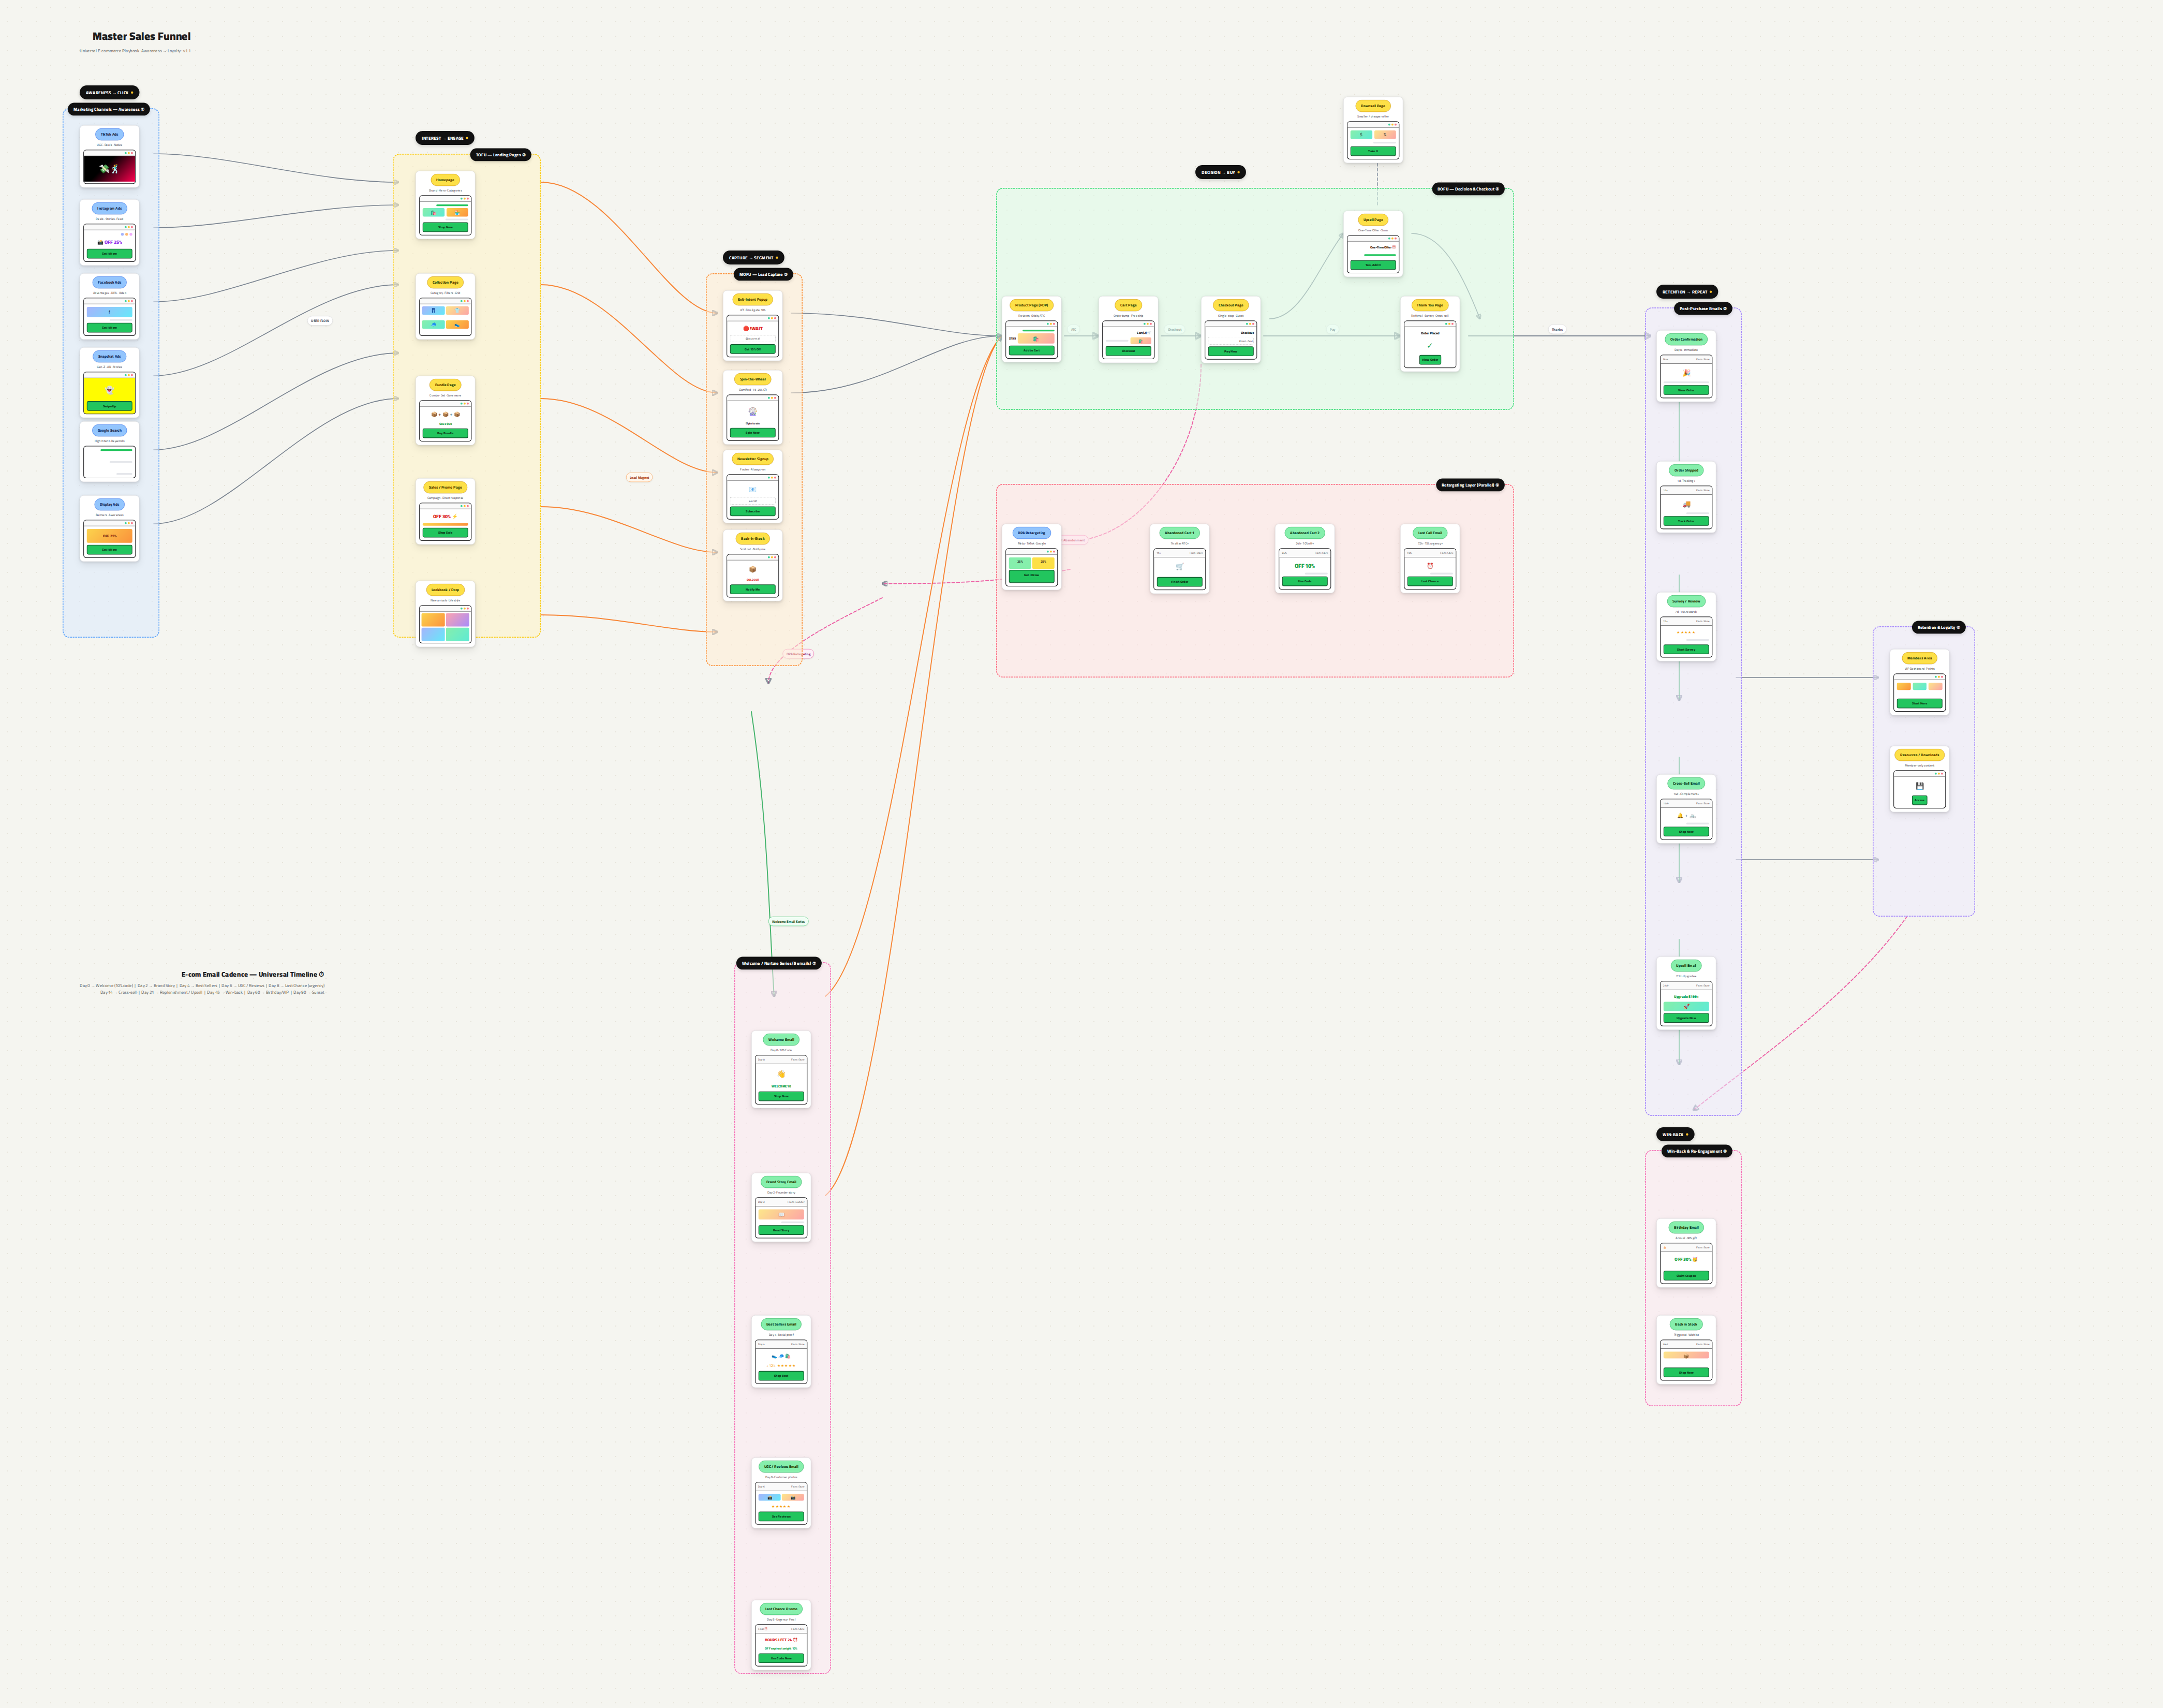Click the Pay Now button on Checkout Page
Screen dimensions: 2163x1708
1231,351
